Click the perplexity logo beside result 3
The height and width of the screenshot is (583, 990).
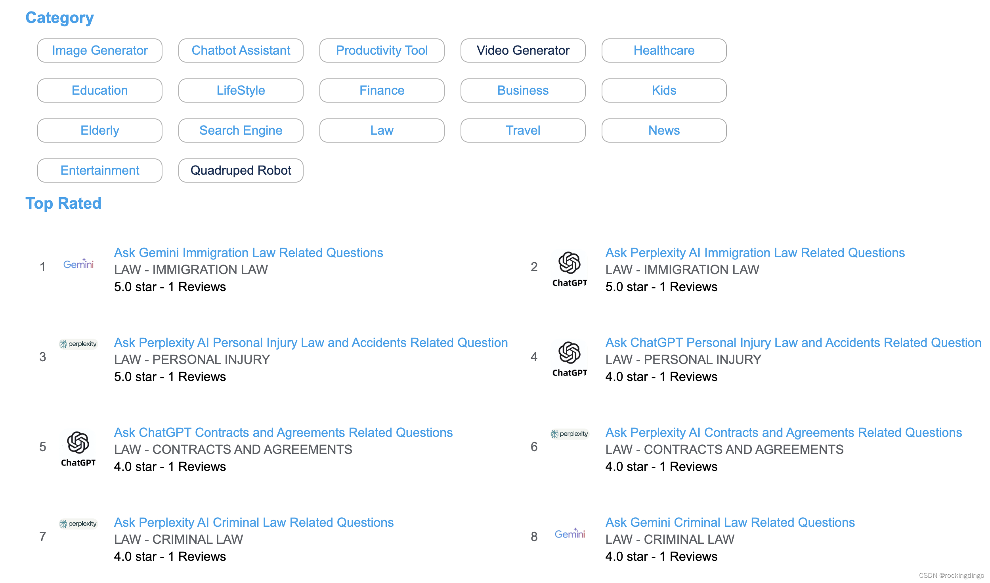pos(78,344)
